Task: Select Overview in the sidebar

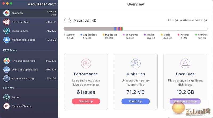Action: pos(29,13)
